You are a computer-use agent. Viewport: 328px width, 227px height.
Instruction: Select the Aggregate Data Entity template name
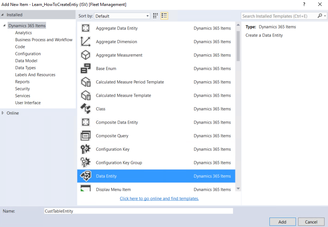click(117, 28)
